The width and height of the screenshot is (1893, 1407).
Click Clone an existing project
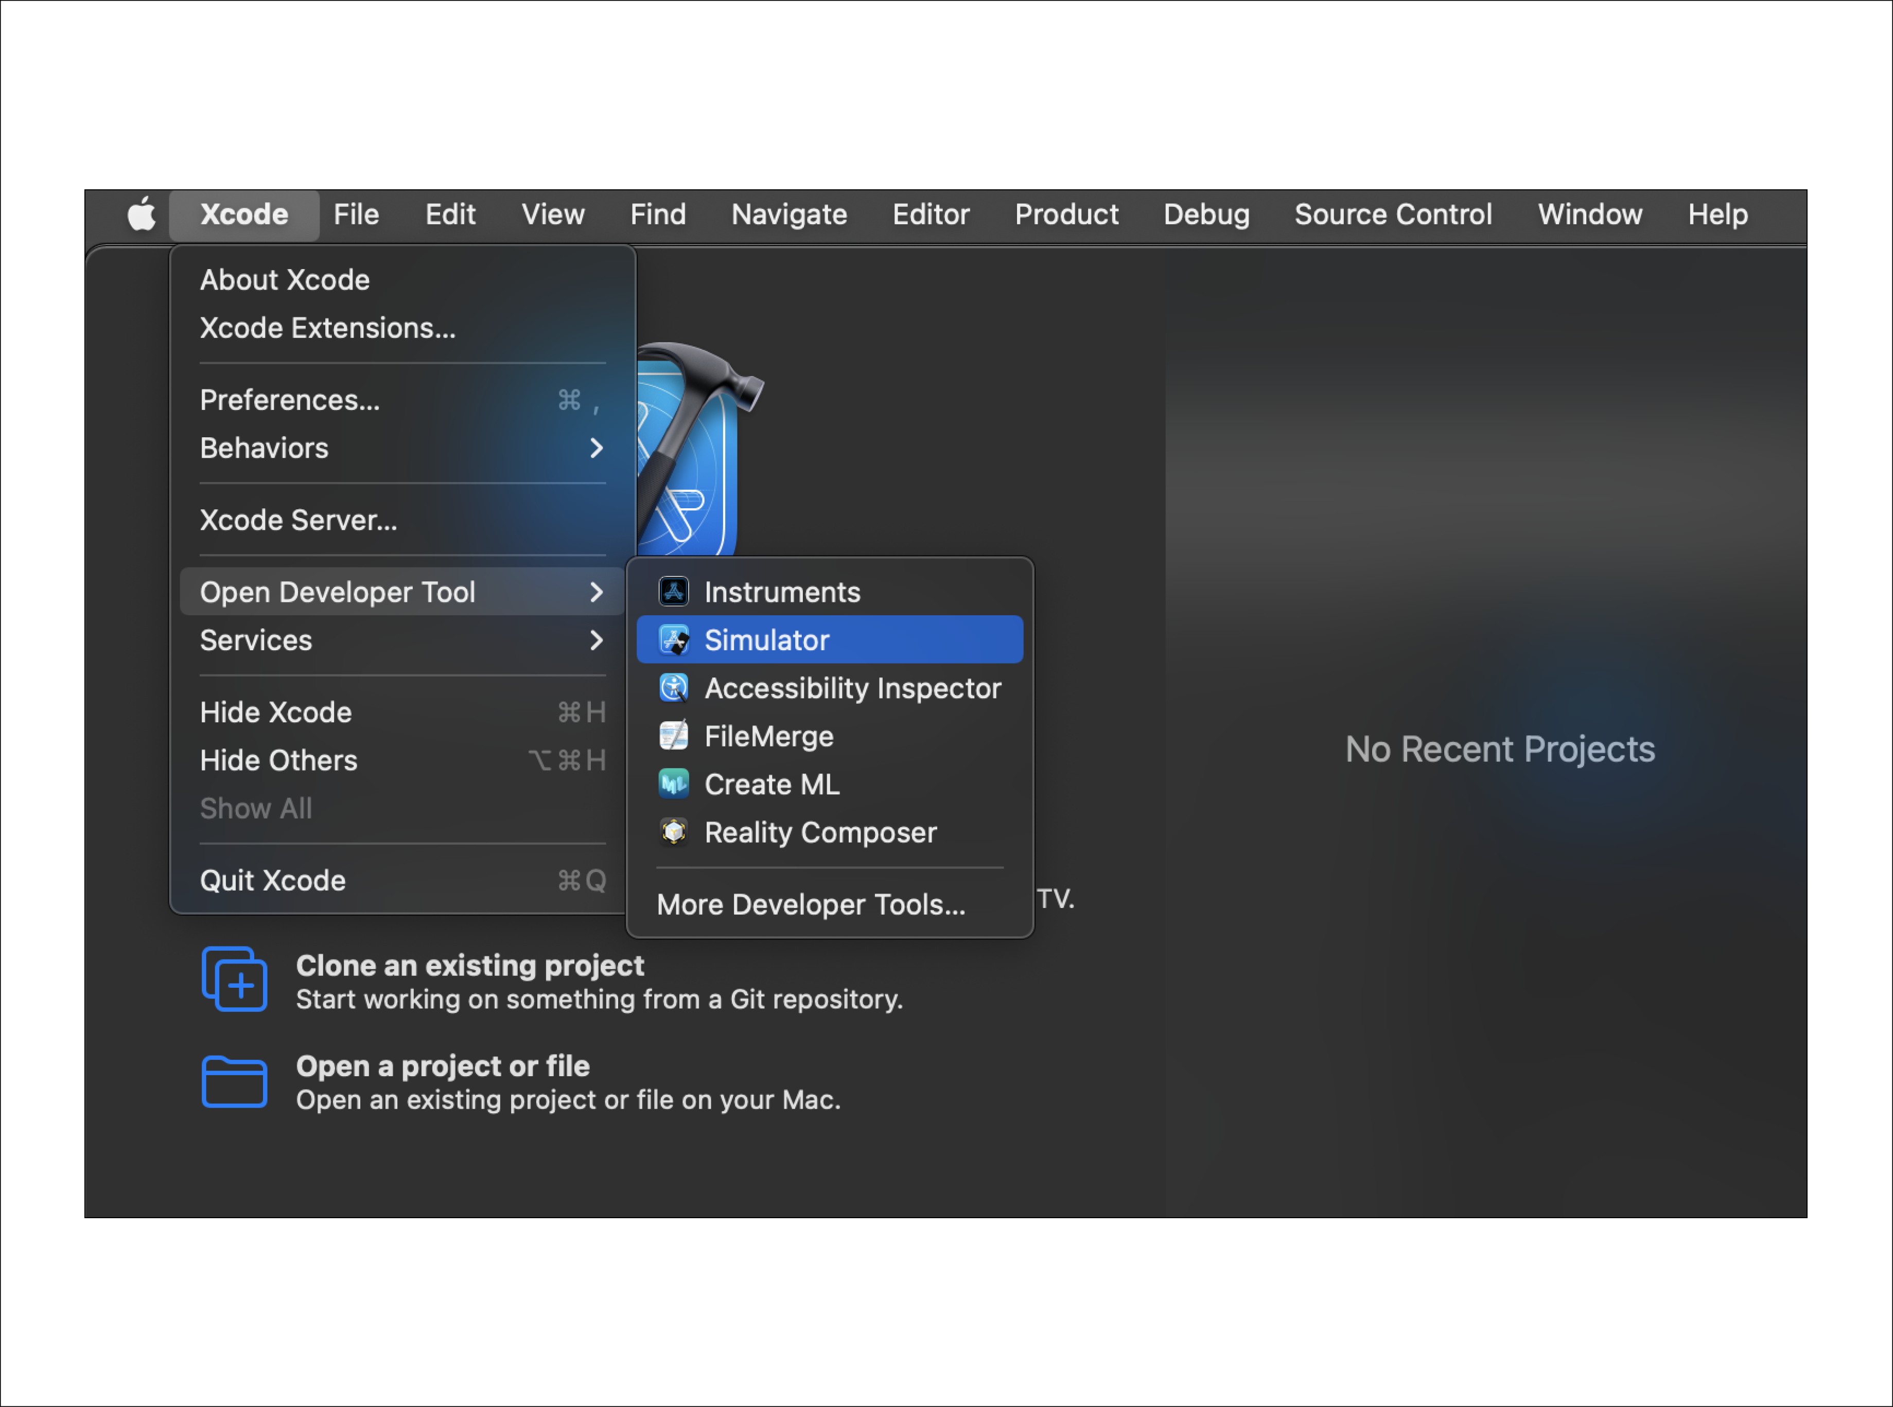coord(469,965)
